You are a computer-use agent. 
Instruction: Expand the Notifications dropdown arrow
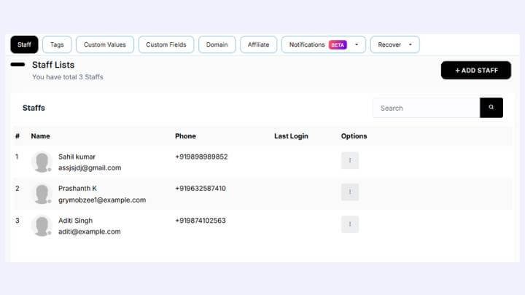pos(357,44)
